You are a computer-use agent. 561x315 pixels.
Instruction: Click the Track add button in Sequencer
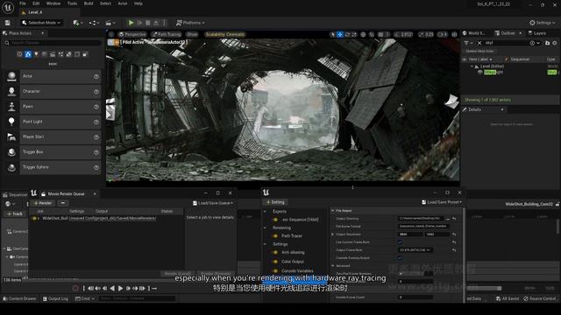(15, 213)
